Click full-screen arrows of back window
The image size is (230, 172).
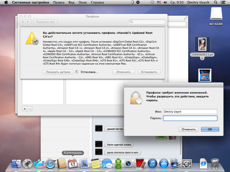[185, 18]
